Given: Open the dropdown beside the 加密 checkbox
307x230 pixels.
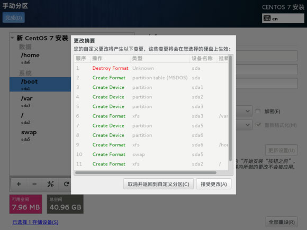Looking at the screenshot, I should coord(244,111).
